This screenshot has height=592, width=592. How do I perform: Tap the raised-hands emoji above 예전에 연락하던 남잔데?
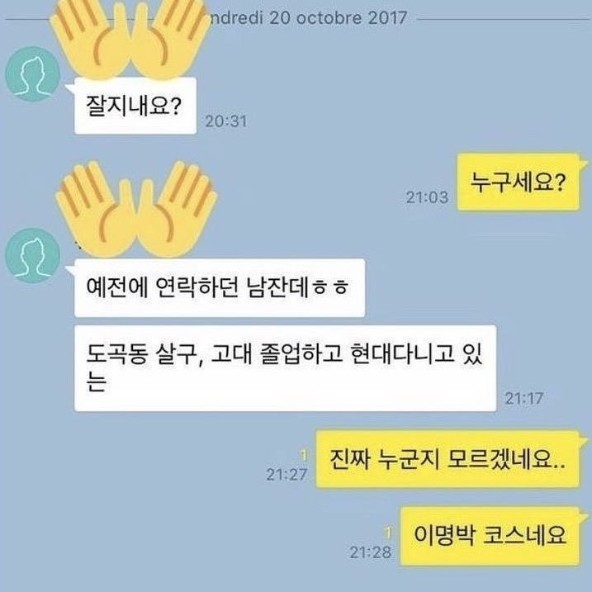click(x=136, y=209)
